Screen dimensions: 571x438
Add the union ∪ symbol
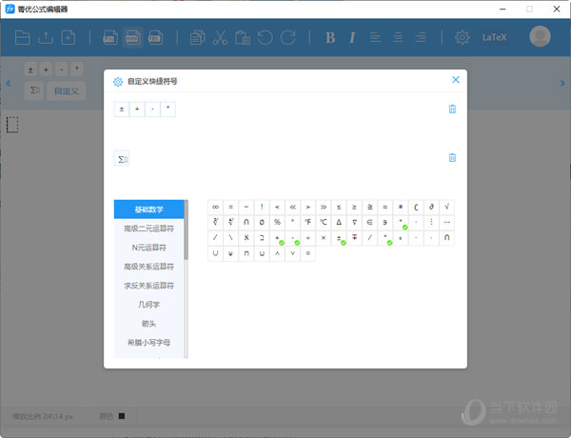point(216,253)
